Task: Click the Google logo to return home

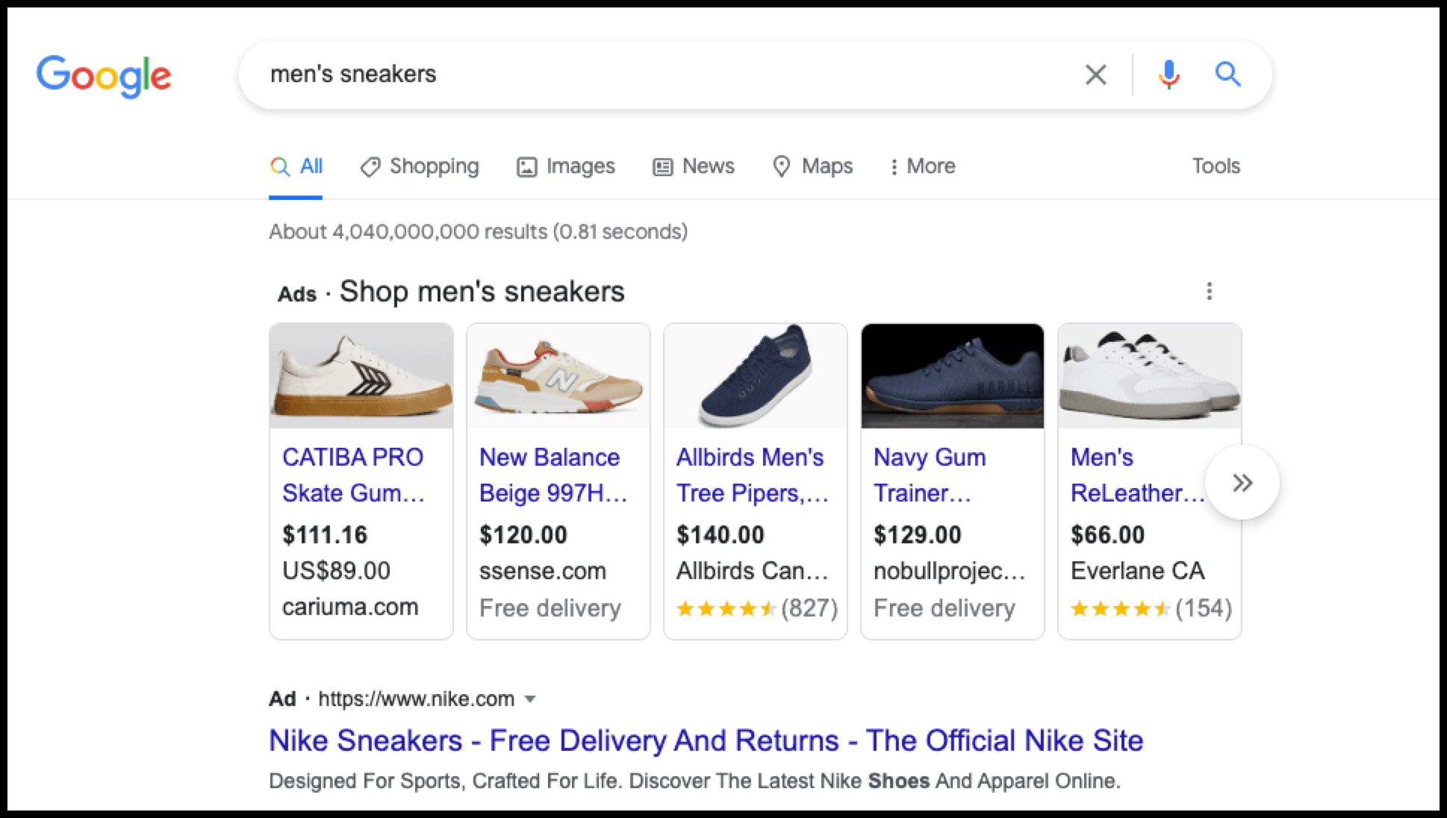Action: click(x=104, y=75)
